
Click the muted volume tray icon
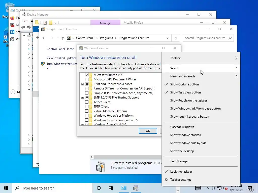[x=225, y=188]
